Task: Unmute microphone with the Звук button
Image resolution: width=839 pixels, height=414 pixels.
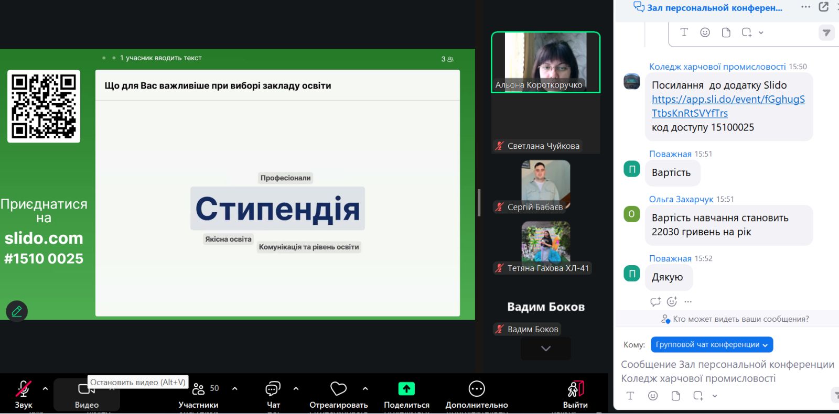Action: (23, 393)
